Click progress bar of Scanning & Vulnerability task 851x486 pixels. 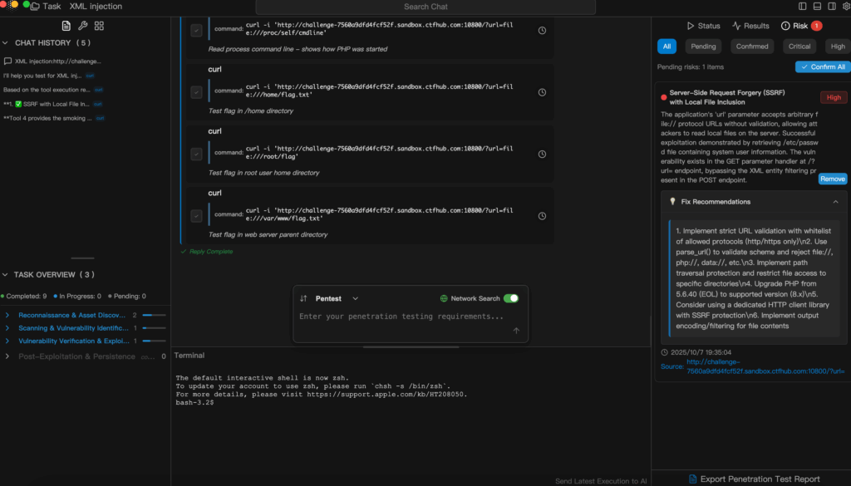(x=155, y=329)
